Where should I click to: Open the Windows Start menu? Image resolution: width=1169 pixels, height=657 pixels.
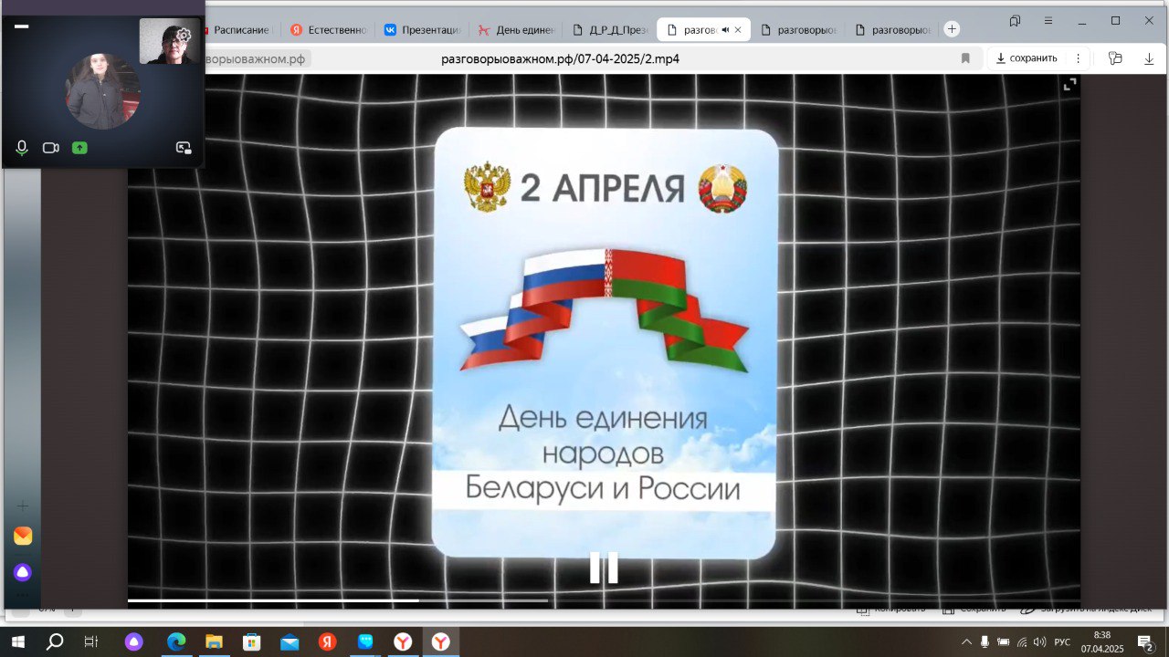click(18, 642)
